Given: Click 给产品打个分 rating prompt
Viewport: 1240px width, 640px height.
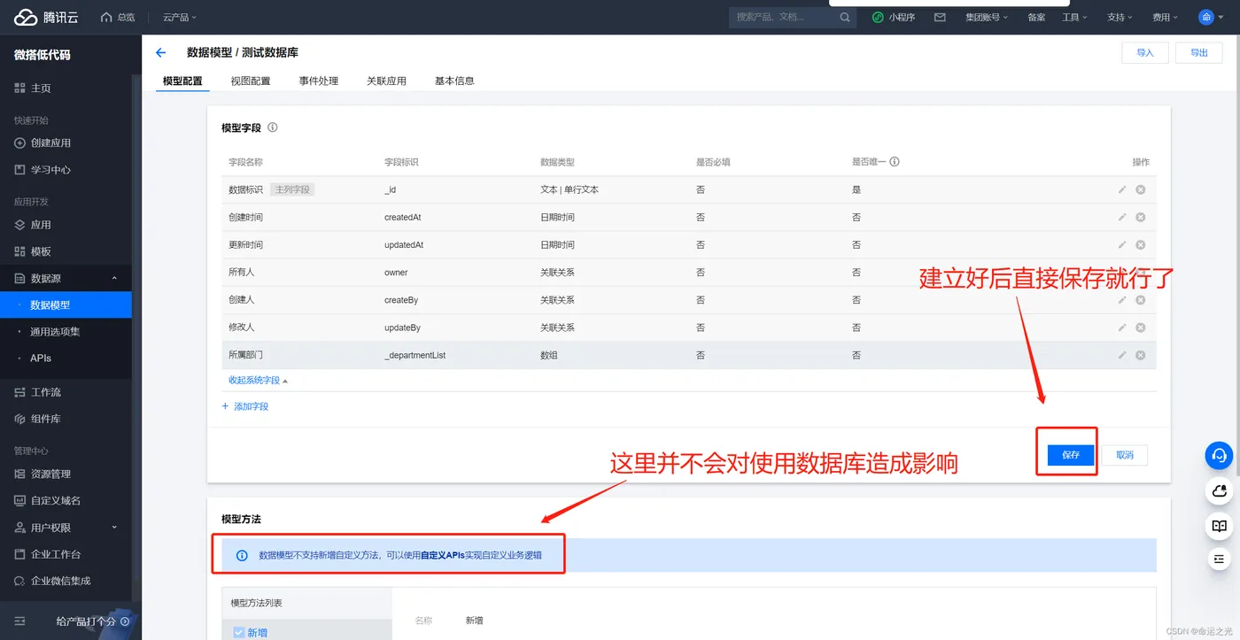Looking at the screenshot, I should click(92, 621).
